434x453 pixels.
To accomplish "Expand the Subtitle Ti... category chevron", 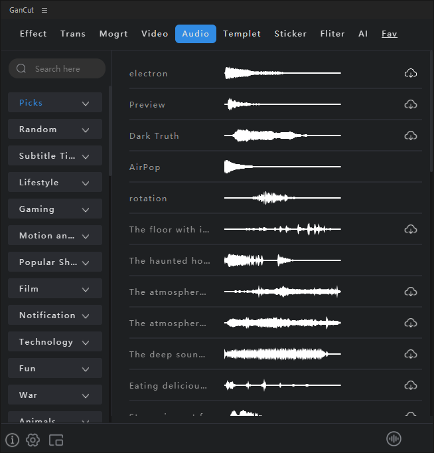I will pos(86,157).
